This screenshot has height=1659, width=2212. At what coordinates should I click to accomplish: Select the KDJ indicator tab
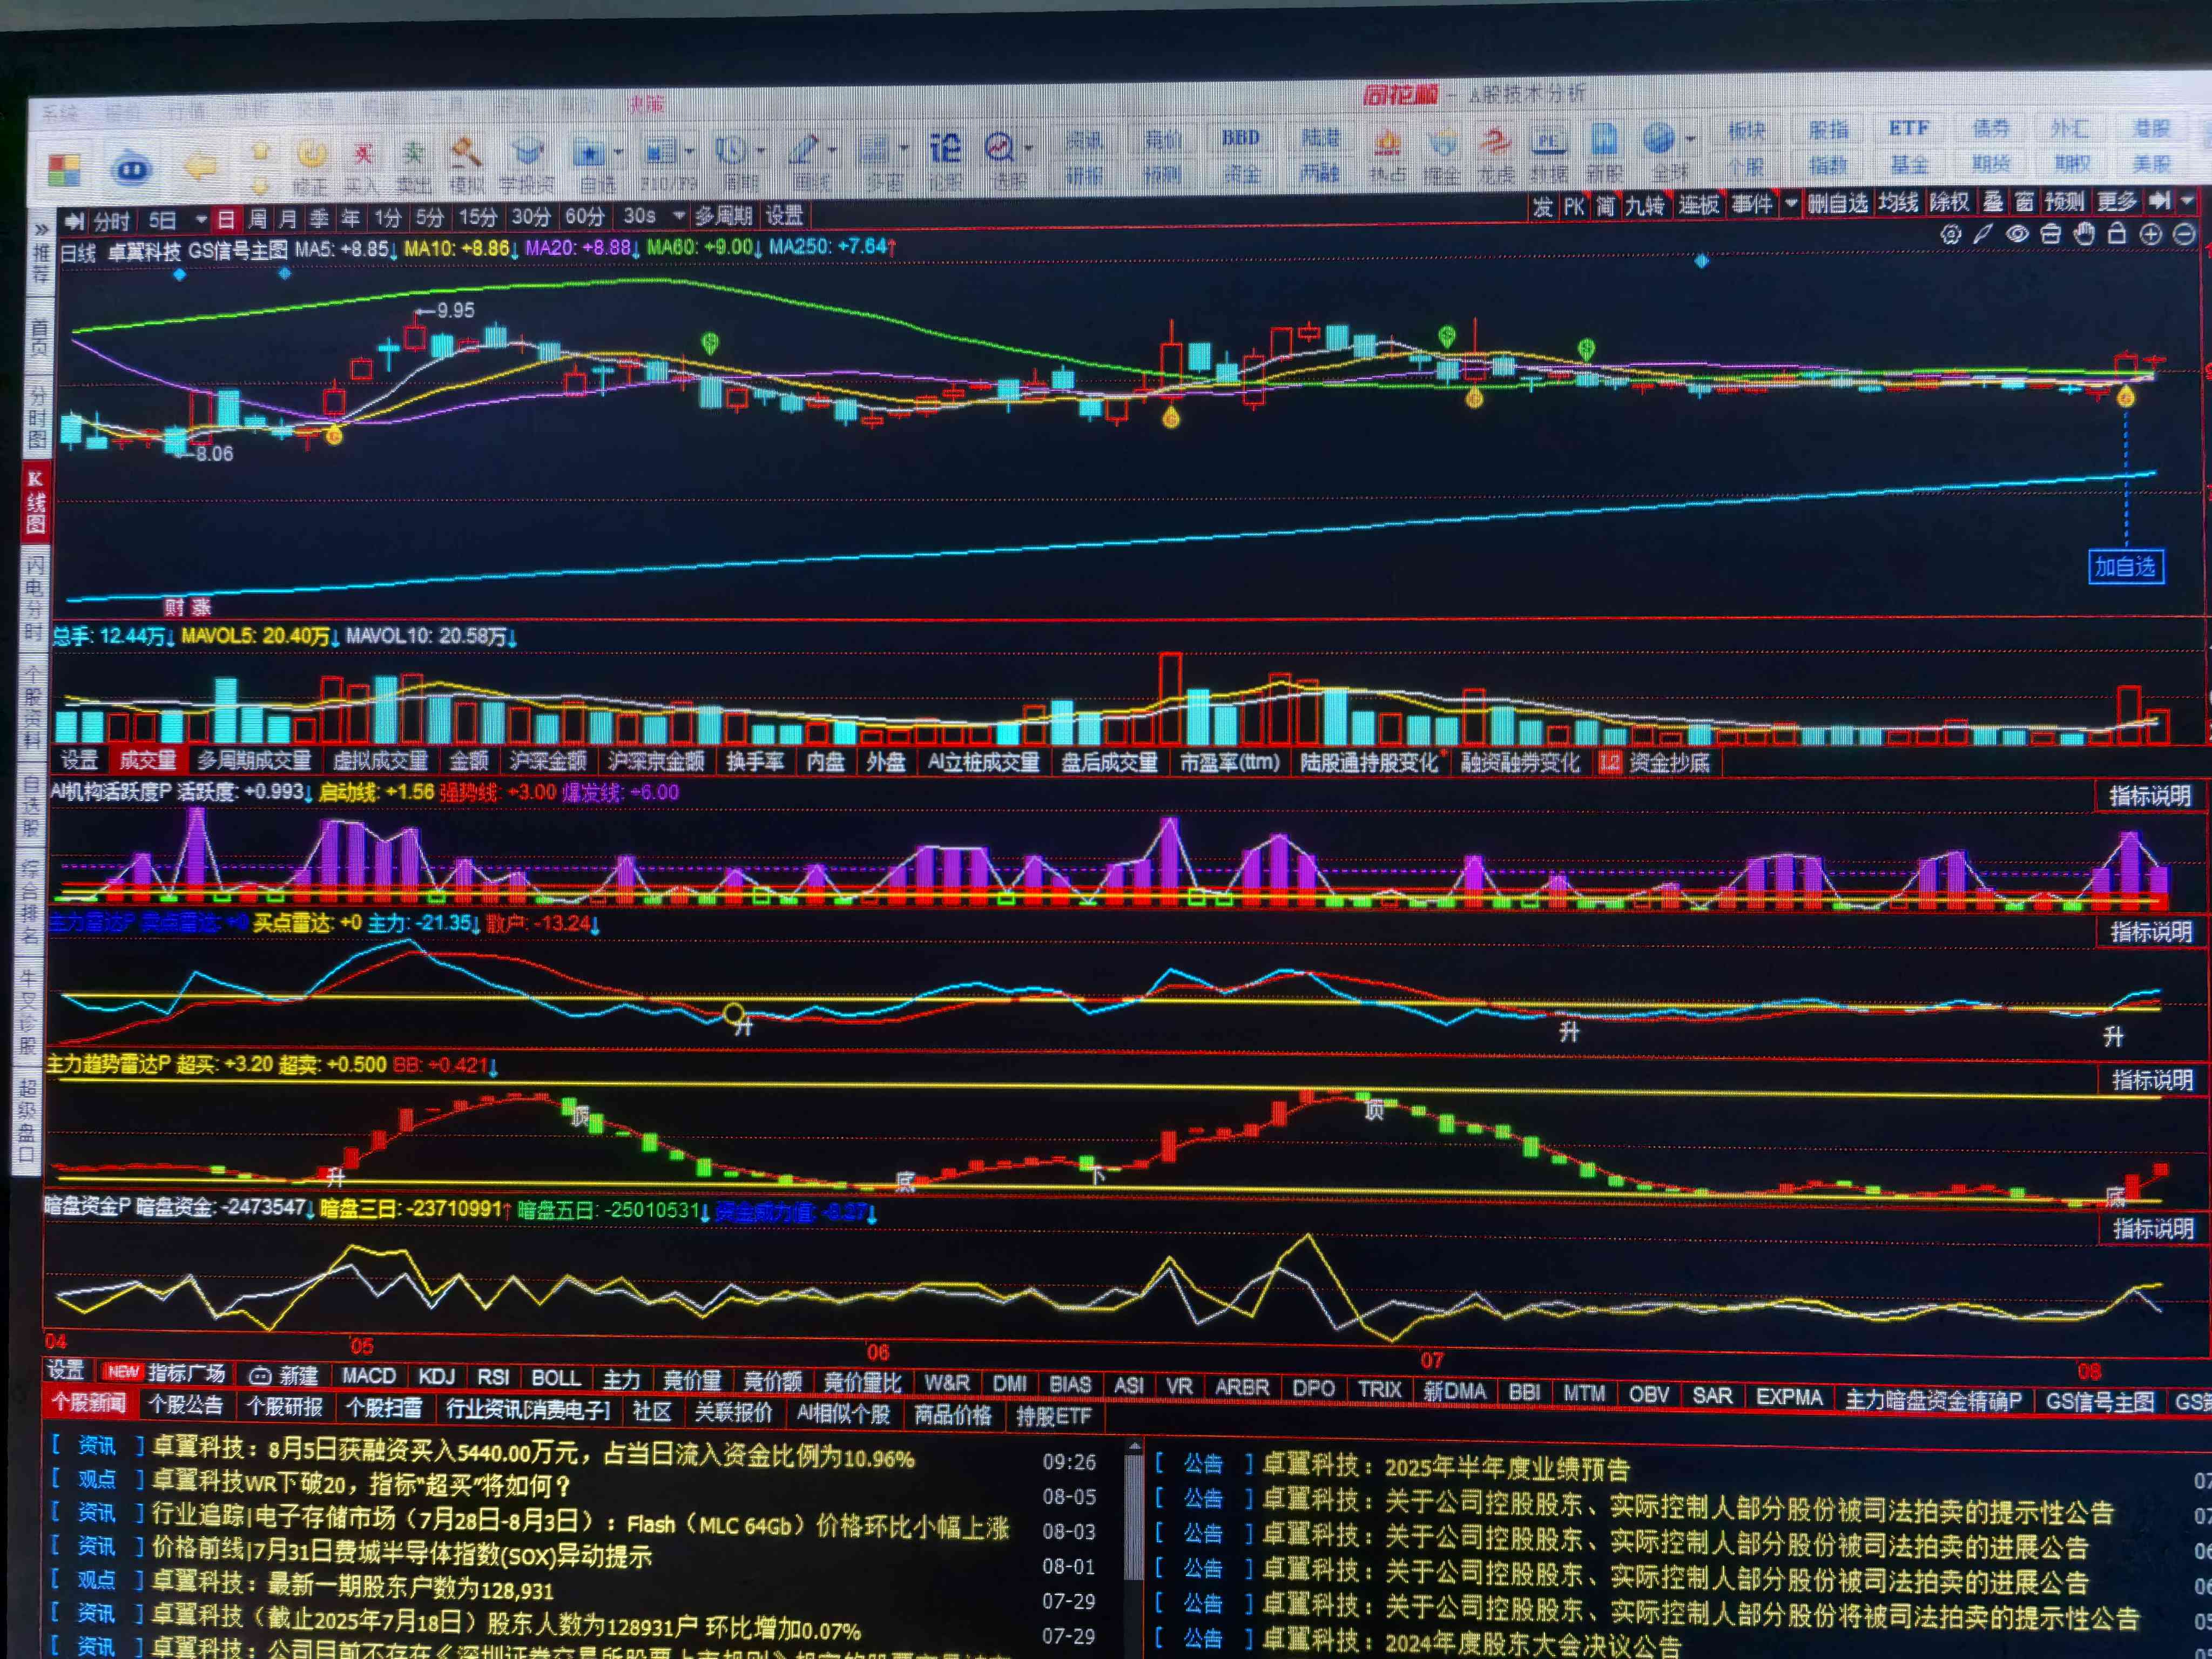click(436, 1376)
